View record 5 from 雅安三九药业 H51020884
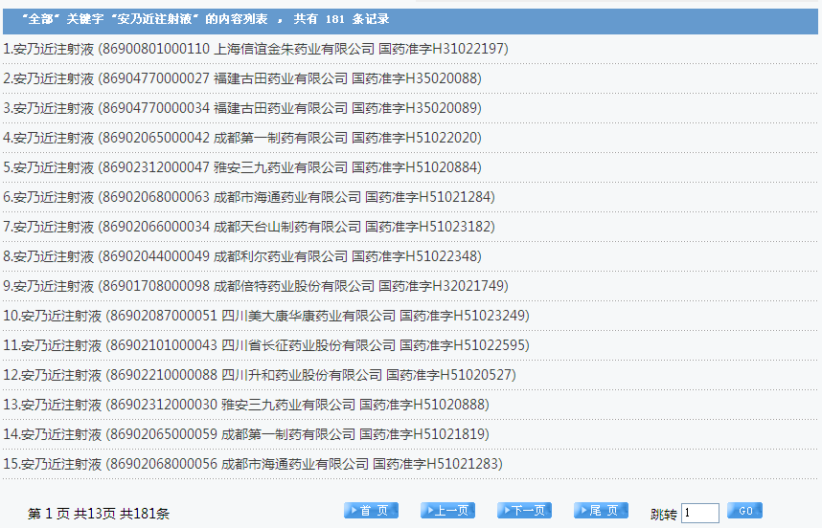 (x=242, y=167)
